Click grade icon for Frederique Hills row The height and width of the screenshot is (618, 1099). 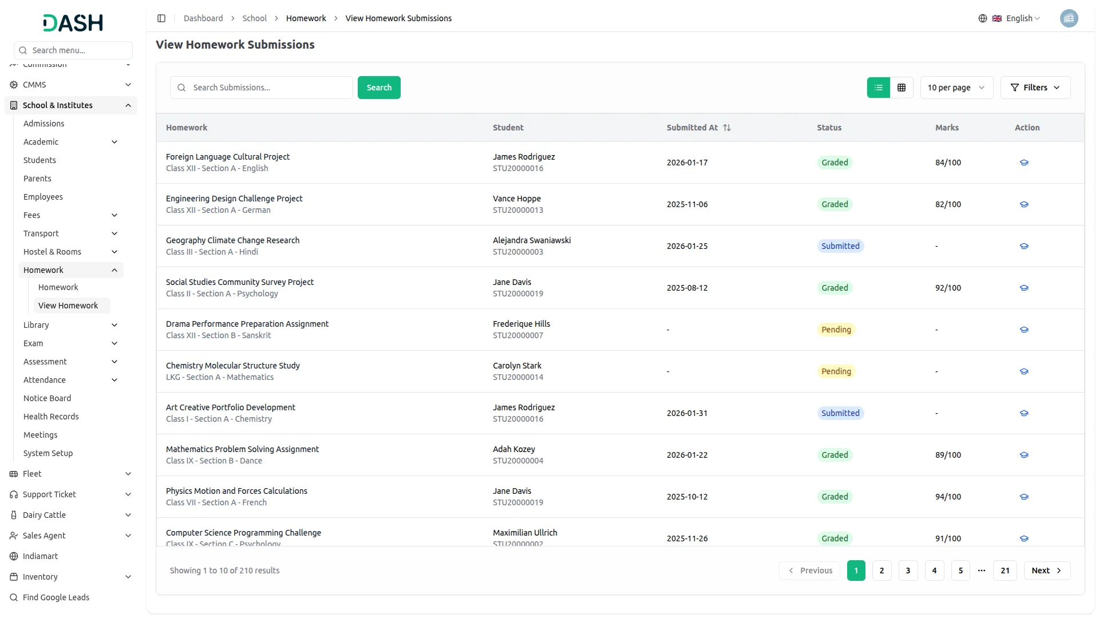(1024, 330)
